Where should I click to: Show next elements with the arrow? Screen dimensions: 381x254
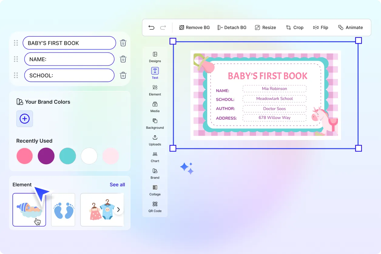click(x=119, y=209)
